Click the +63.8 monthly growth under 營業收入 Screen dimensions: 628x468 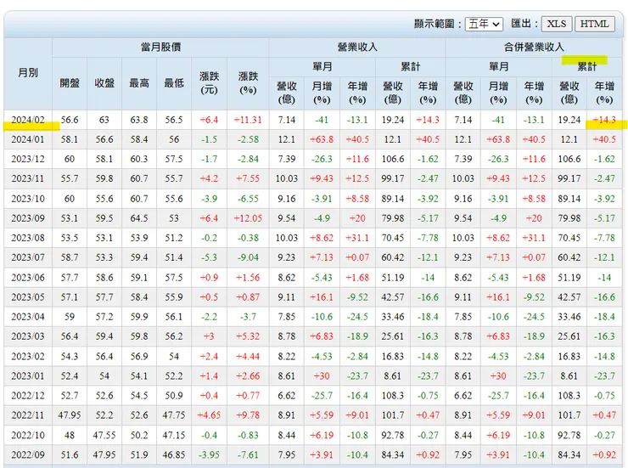click(x=322, y=139)
